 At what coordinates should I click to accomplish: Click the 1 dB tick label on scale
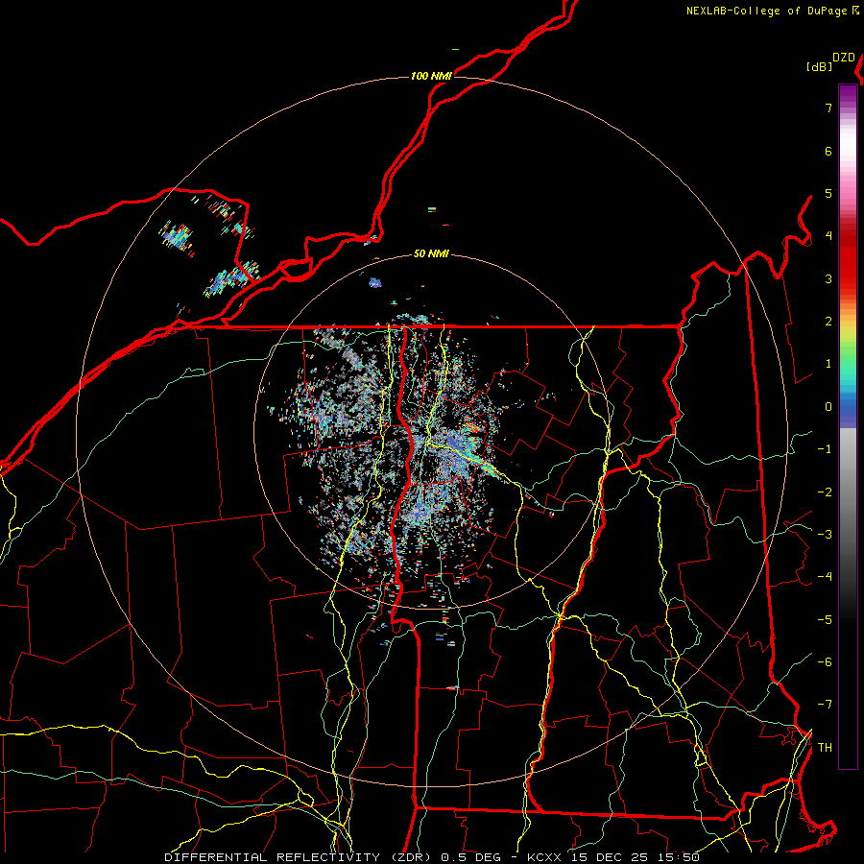click(828, 364)
